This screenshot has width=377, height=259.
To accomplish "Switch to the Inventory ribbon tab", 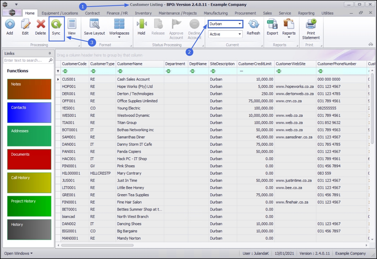I will click(143, 13).
